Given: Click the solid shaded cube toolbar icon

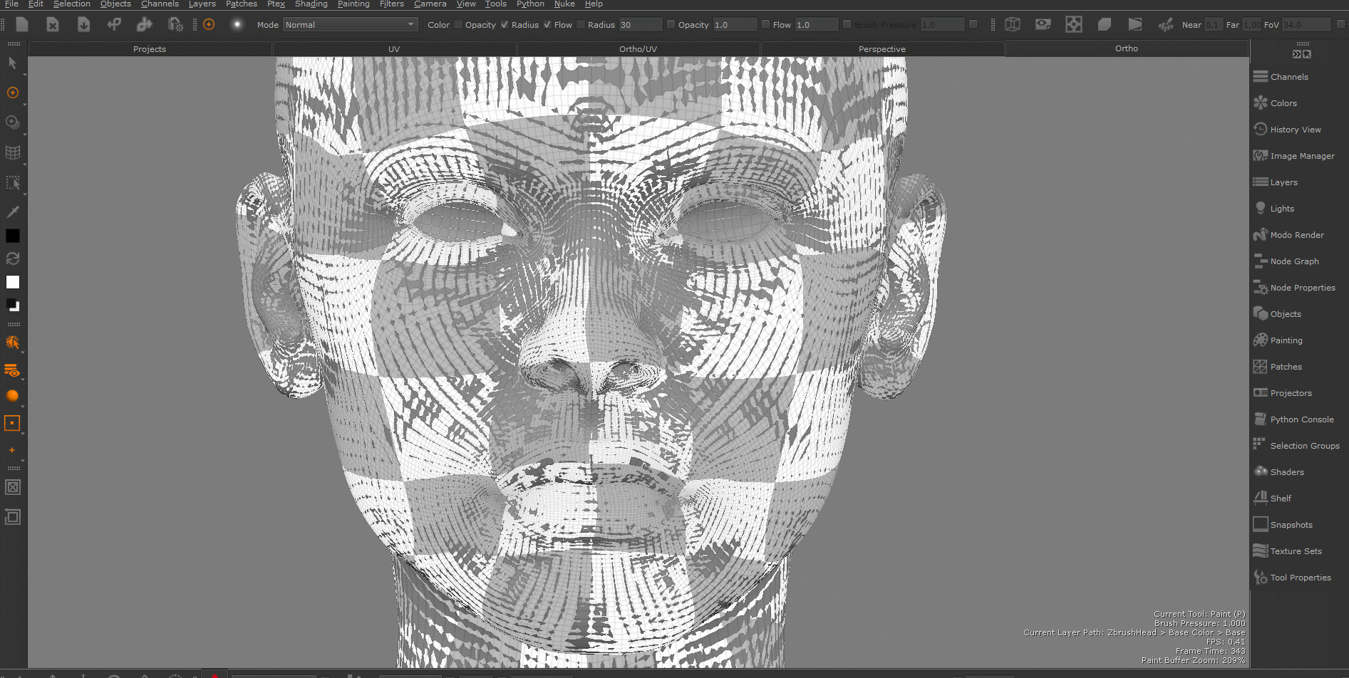Looking at the screenshot, I should 1105,24.
